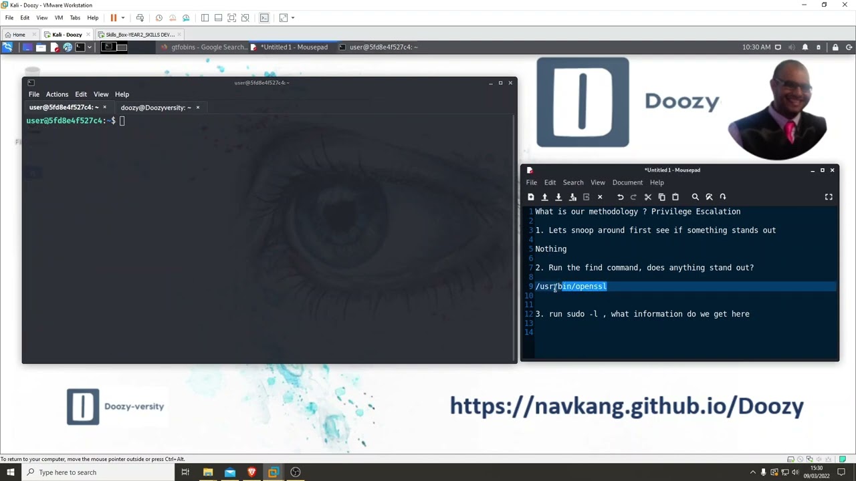Click the Kali panel volume icon
The height and width of the screenshot is (481, 856).
tap(792, 47)
